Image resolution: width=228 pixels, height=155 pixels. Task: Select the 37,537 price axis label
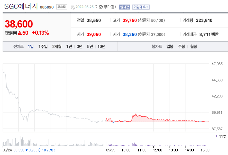click(217, 129)
